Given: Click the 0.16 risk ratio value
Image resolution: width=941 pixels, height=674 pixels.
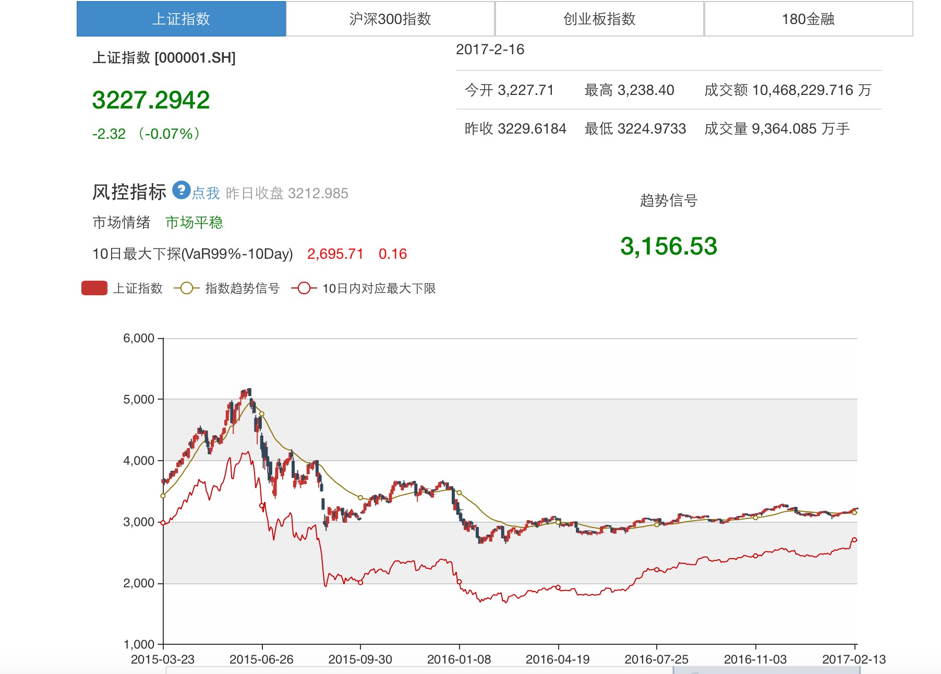Looking at the screenshot, I should click(393, 254).
